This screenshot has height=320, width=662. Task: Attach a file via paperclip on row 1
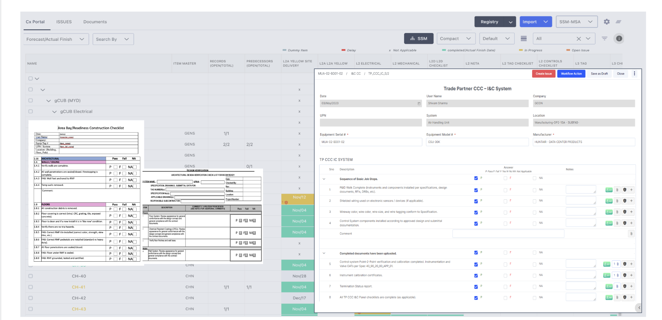coord(617,190)
